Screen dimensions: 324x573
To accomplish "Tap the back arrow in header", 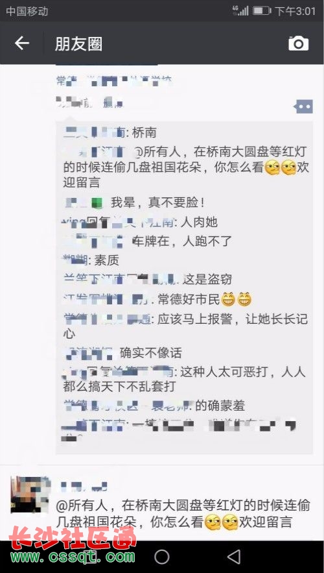I will click(x=22, y=43).
